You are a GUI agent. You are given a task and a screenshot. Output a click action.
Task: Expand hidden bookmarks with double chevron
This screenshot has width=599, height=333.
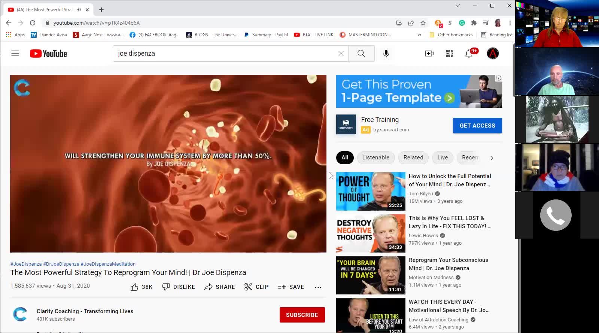point(419,35)
